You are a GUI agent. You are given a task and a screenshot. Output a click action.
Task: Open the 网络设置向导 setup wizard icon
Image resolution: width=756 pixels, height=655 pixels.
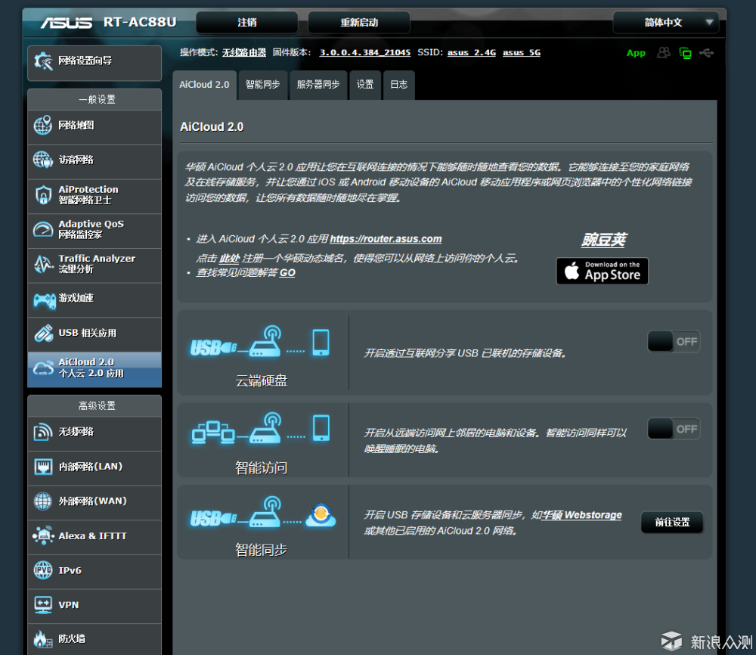(x=43, y=61)
